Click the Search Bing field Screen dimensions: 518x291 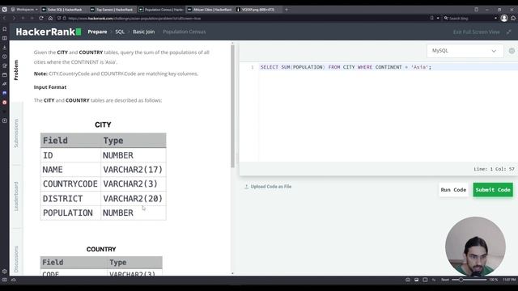click(x=471, y=19)
